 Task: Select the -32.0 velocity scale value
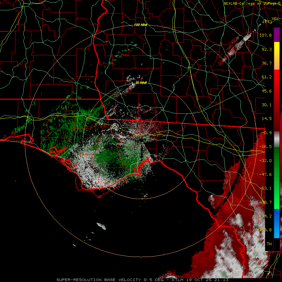(265, 161)
